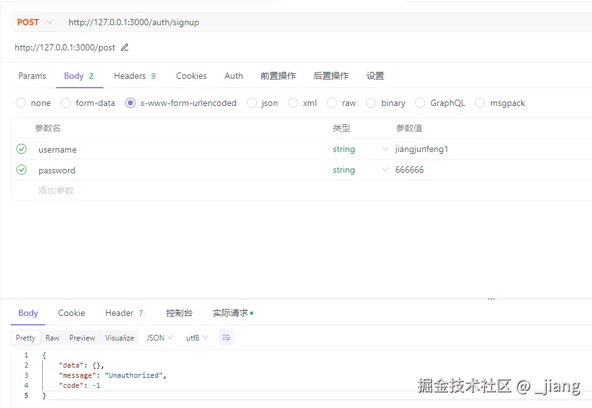This screenshot has height=408, width=592.
Task: Uncheck the password parameter checkbox
Action: (x=21, y=170)
